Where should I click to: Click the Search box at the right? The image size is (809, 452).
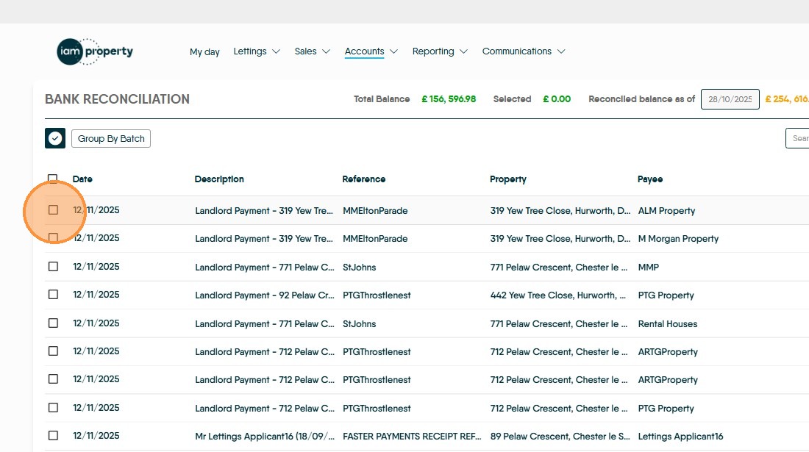[798, 138]
